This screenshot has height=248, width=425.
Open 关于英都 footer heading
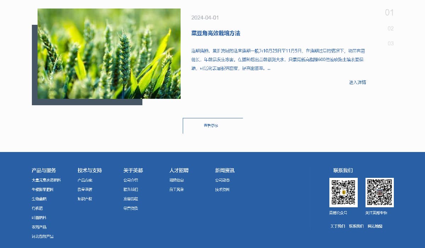[x=133, y=170]
